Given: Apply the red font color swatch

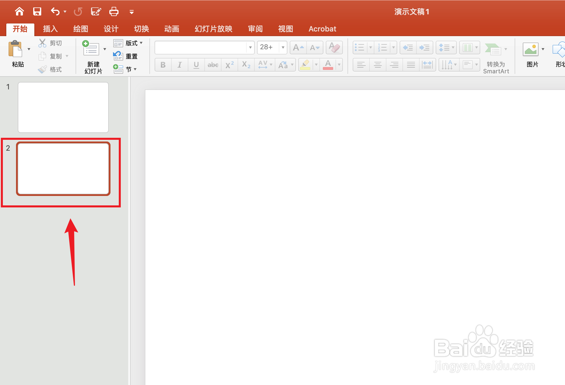Looking at the screenshot, I should click(x=328, y=65).
